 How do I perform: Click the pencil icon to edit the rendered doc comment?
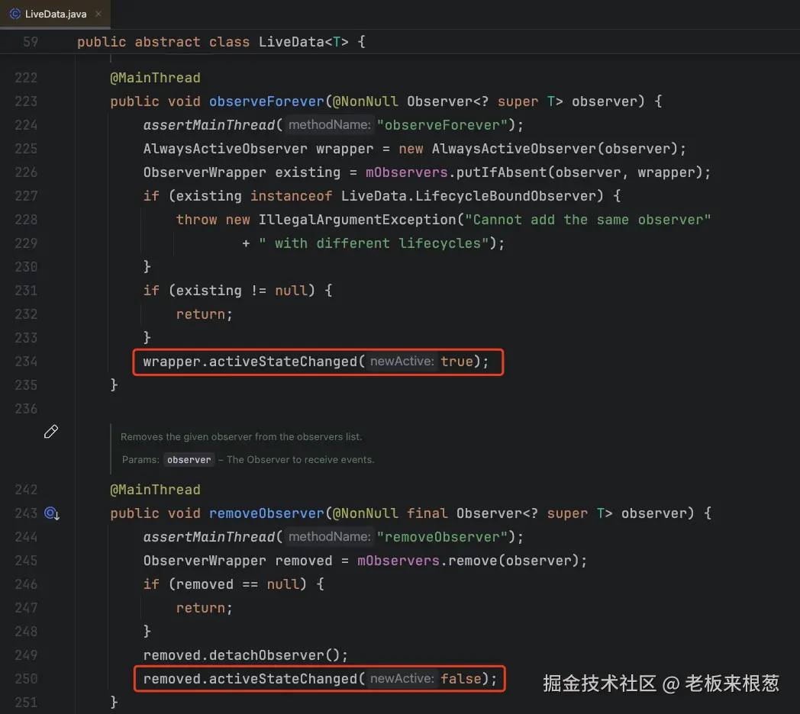(51, 432)
